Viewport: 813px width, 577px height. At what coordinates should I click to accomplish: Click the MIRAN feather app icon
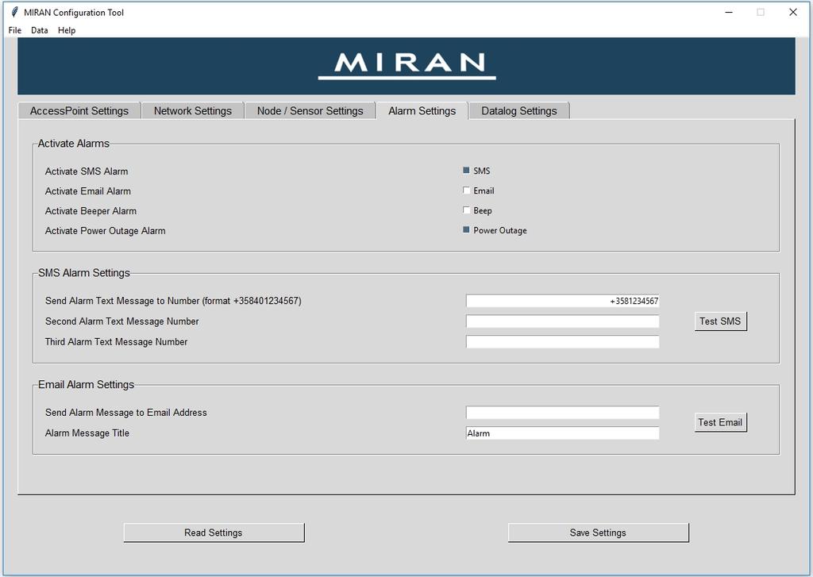[14, 12]
